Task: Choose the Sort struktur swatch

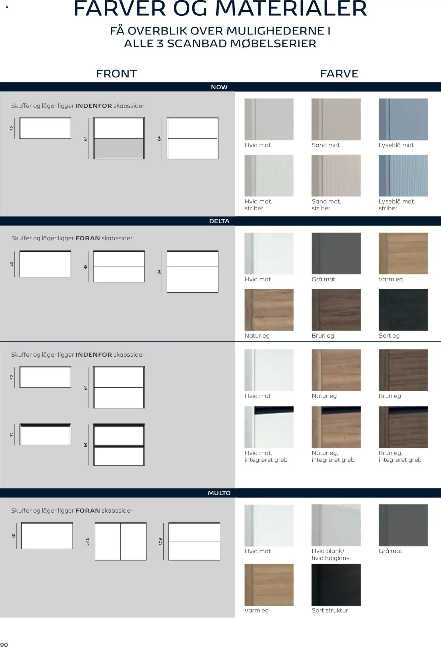Action: point(336,585)
